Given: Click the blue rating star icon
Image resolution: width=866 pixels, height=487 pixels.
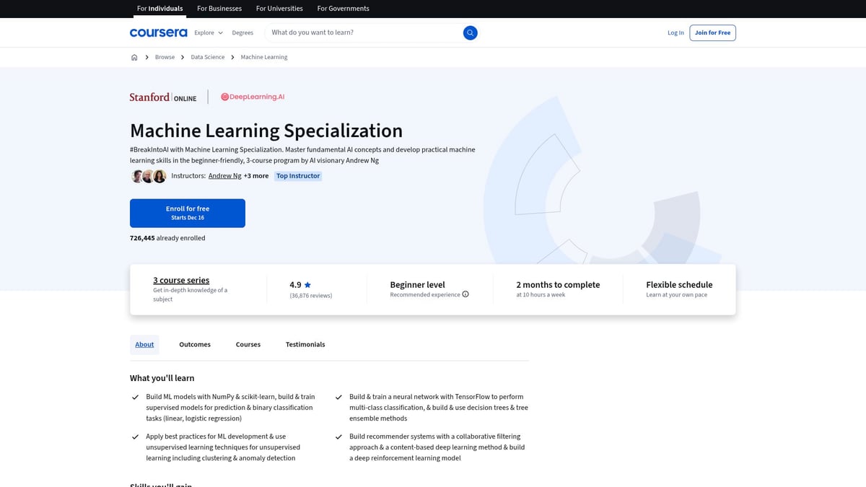Looking at the screenshot, I should click(x=307, y=285).
